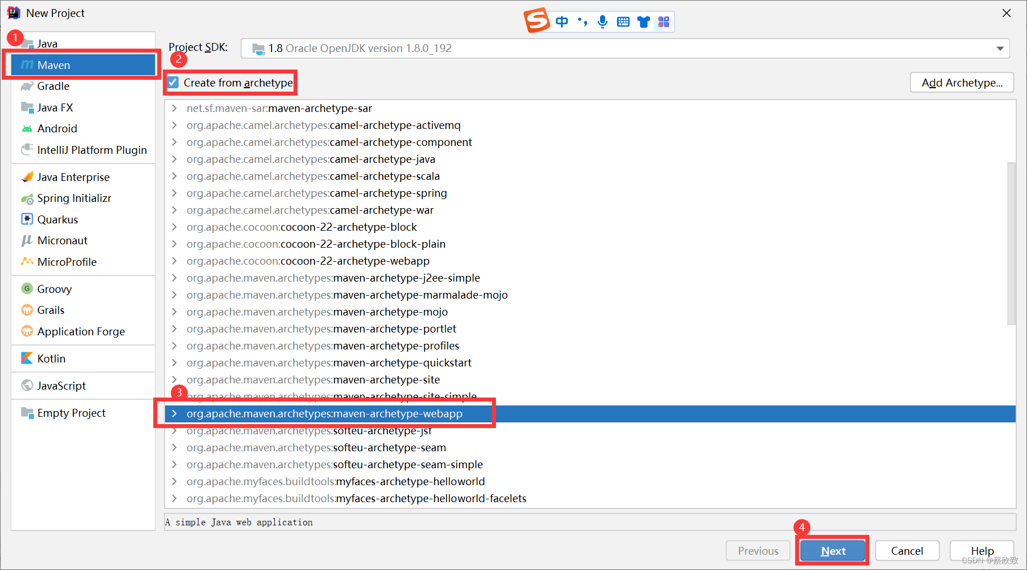Viewport: 1027px width, 570px height.
Task: Expand maven-archetype-sar node
Action: coord(174,108)
